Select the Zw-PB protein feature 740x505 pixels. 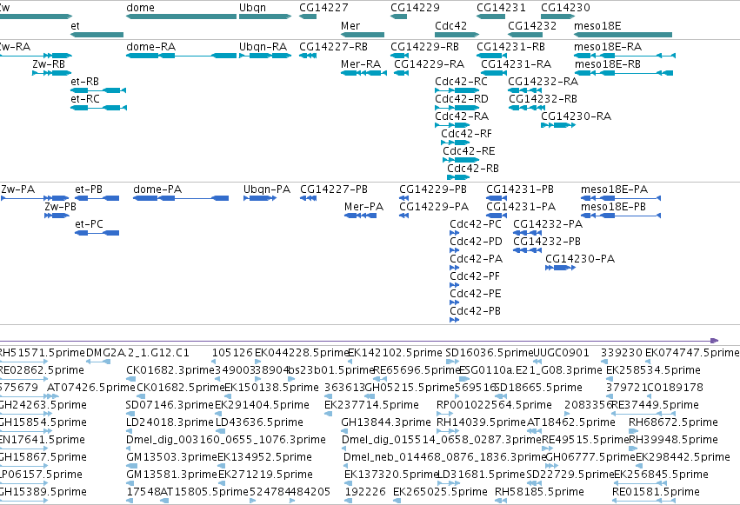click(57, 216)
